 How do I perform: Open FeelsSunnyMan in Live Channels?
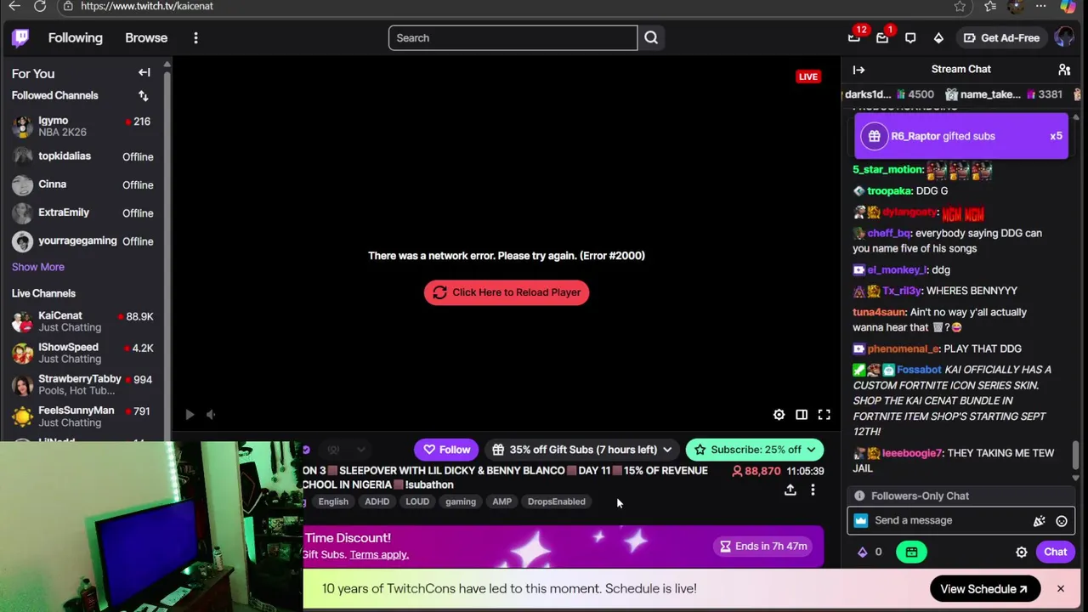[x=83, y=416]
